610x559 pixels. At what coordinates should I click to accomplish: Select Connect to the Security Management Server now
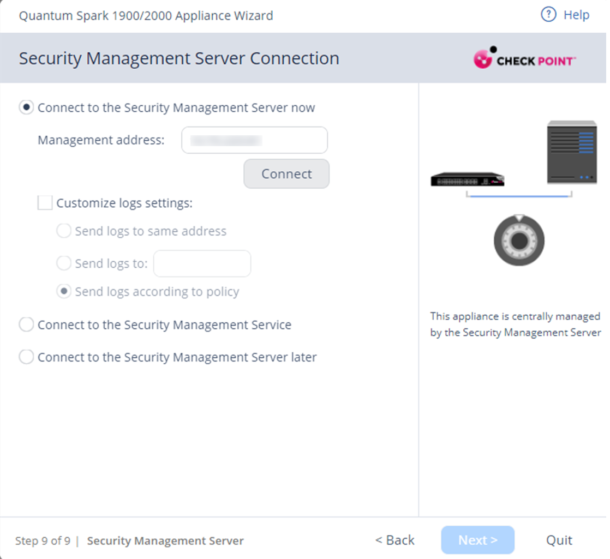pyautogui.click(x=26, y=107)
